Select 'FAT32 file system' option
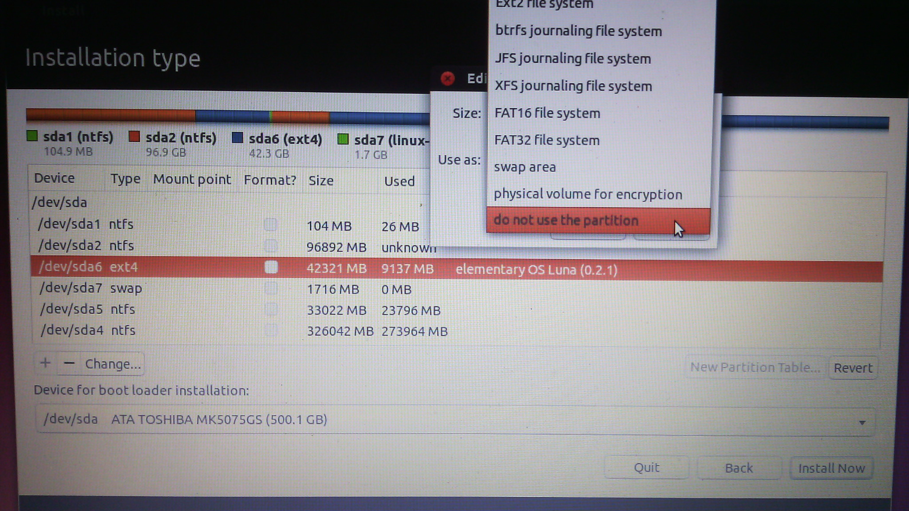 547,140
